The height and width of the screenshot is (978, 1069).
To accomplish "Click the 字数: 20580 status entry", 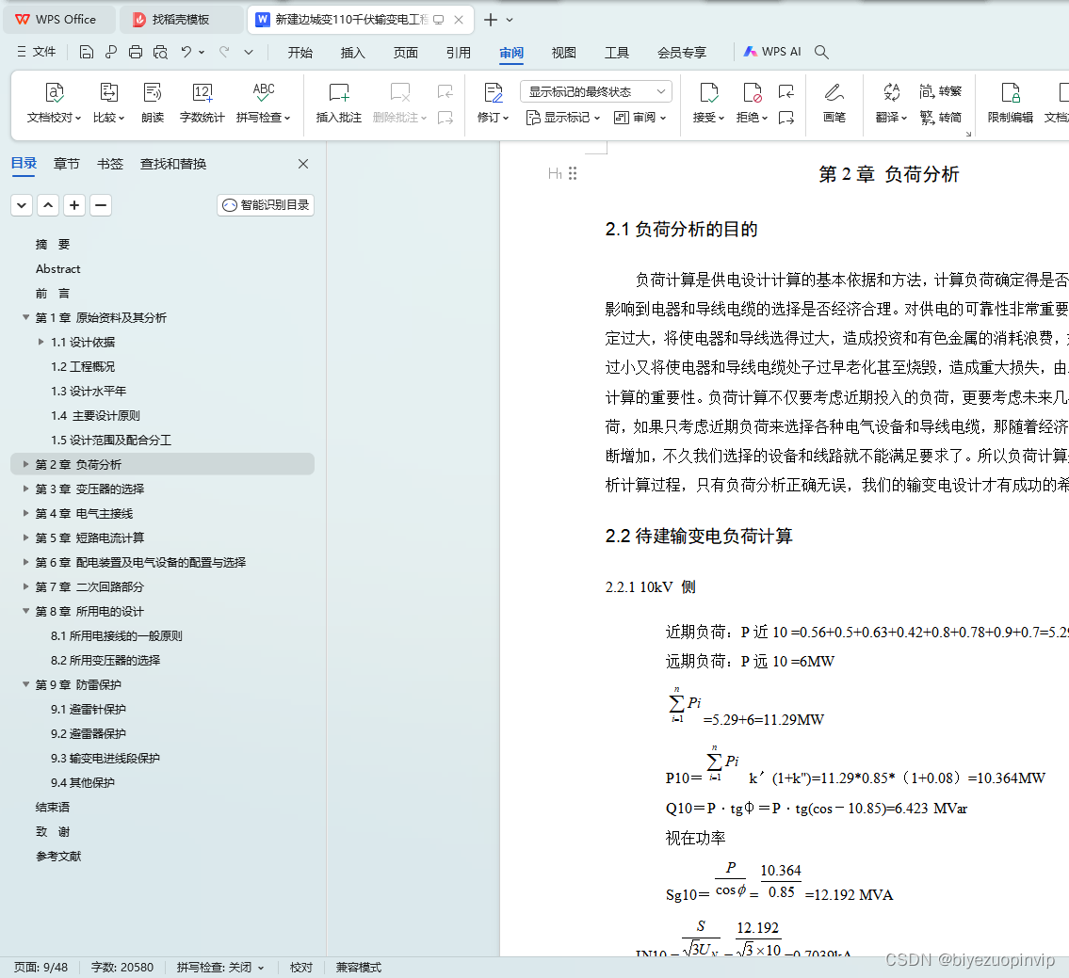I will pyautogui.click(x=122, y=967).
